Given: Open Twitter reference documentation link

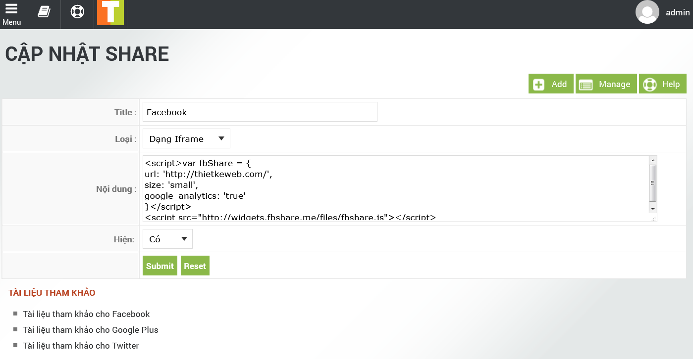Looking at the screenshot, I should click(81, 346).
